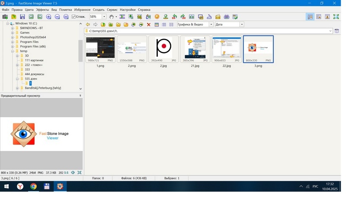The image size is (346, 201).
Task: Select the 444 докумасы folder
Action: coord(35,74)
